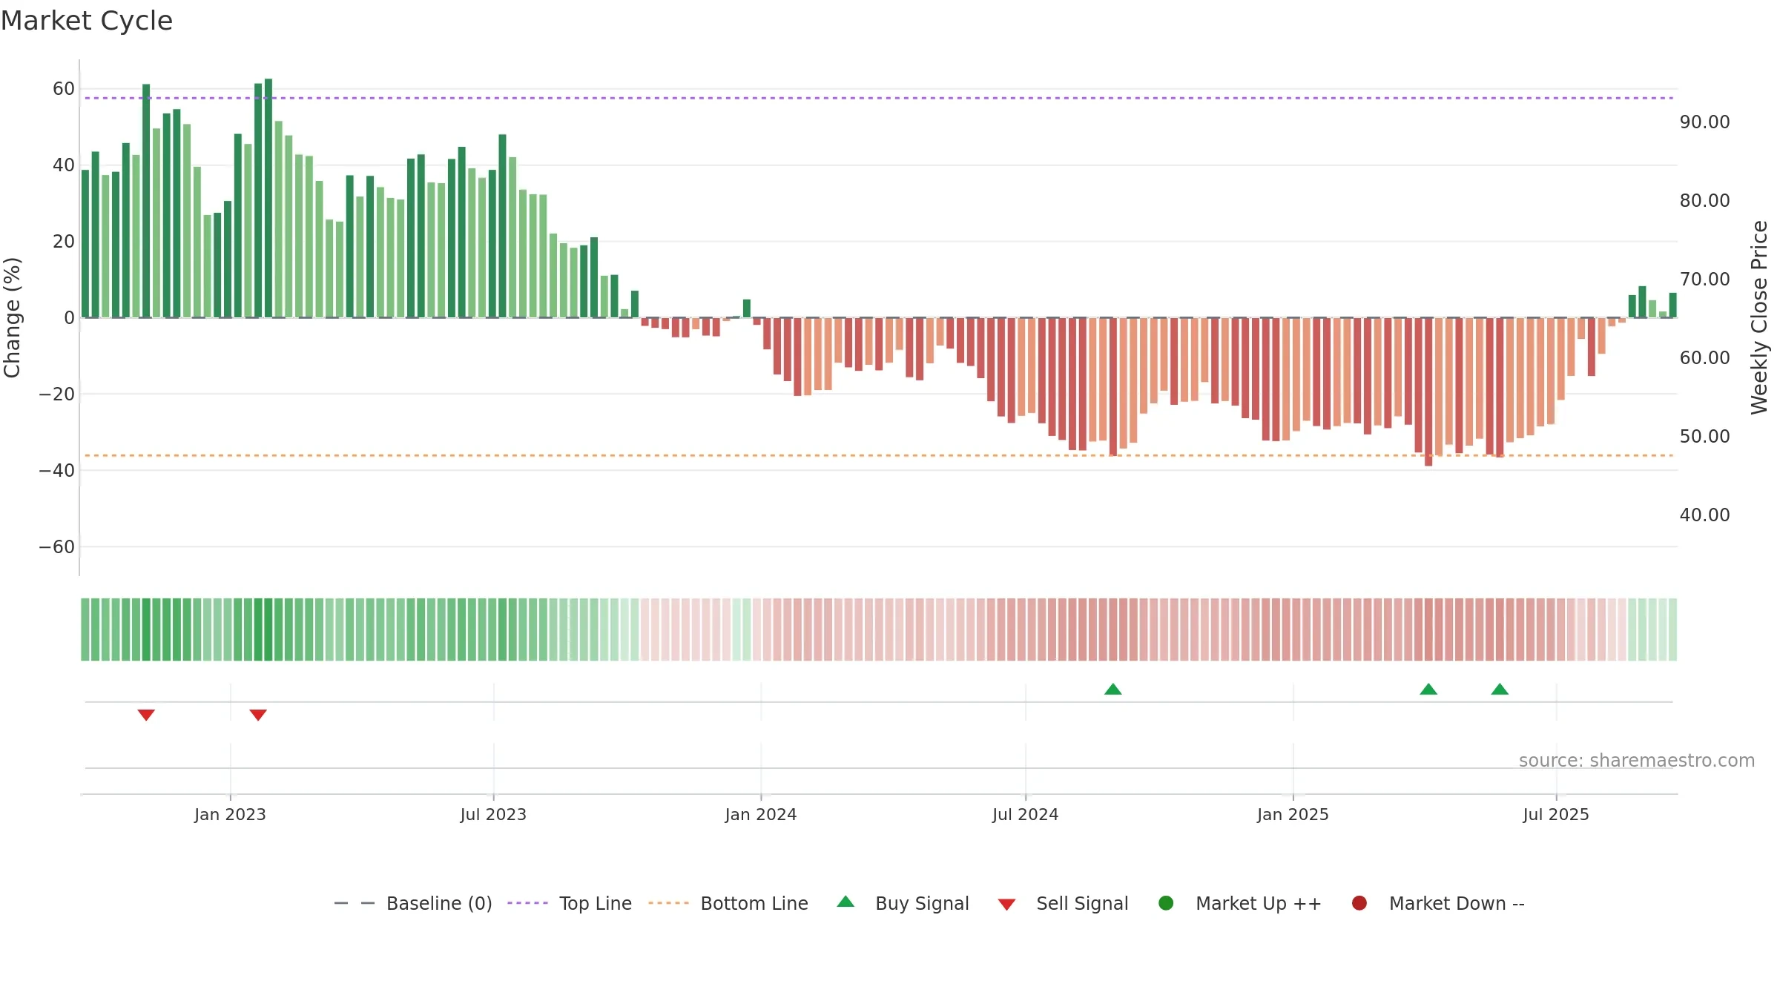This screenshot has width=1780, height=1001.
Task: Click the orange dotted Bottom Line legend sample
Action: 668,903
